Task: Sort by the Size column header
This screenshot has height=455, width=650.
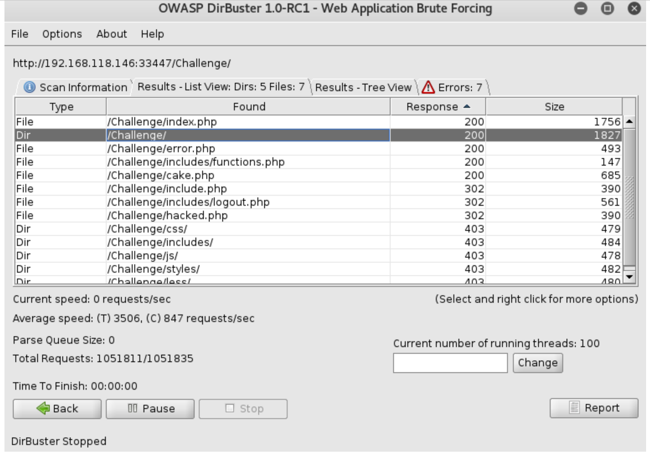Action: coord(555,107)
